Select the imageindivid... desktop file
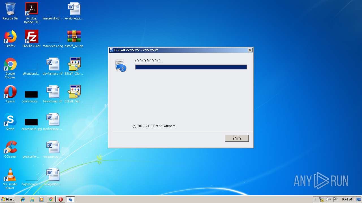 (x=53, y=11)
